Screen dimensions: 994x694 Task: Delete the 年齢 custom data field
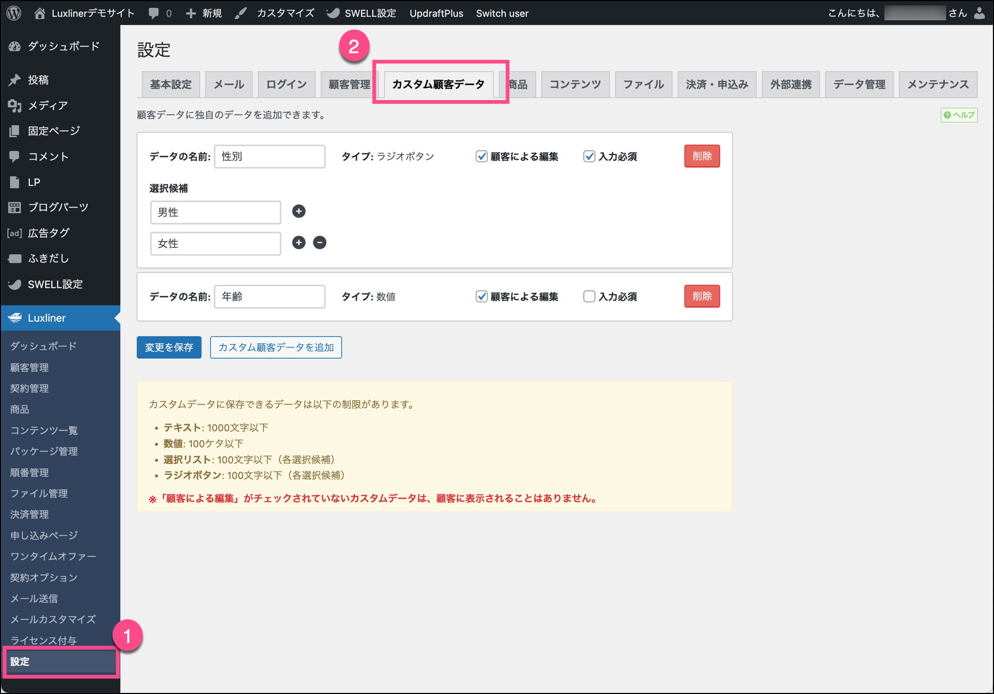(702, 296)
